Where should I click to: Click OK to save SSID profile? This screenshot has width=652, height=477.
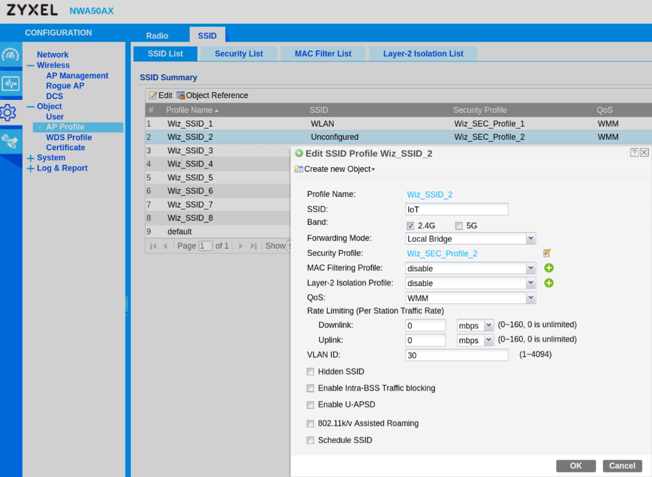576,466
